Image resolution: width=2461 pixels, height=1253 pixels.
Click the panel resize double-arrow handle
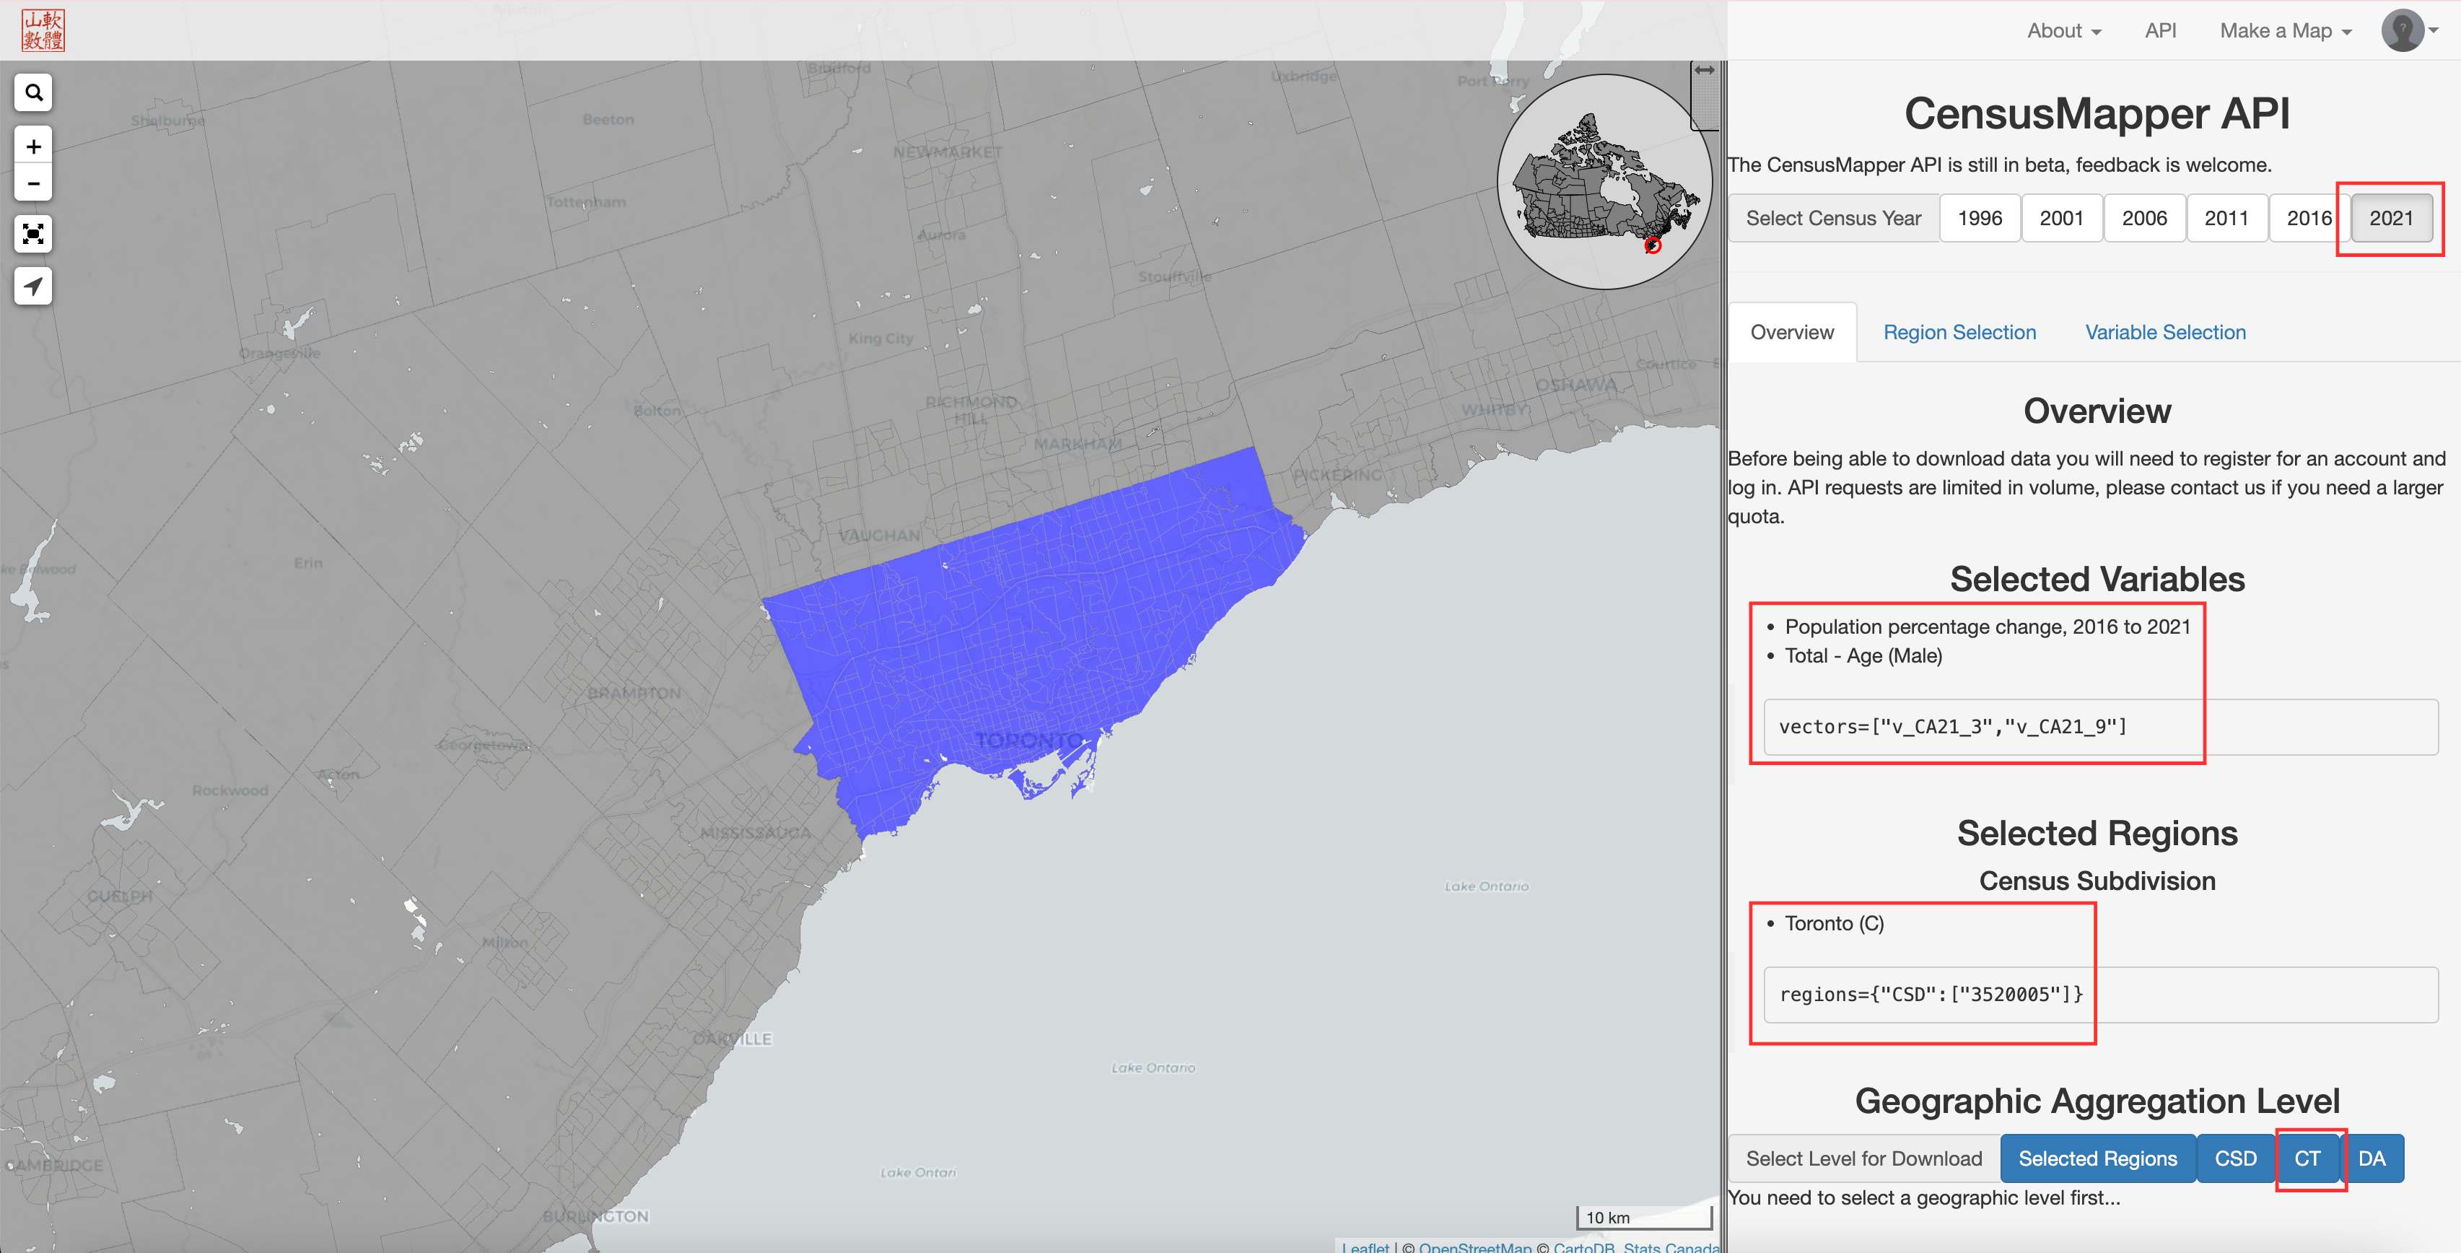point(1705,71)
